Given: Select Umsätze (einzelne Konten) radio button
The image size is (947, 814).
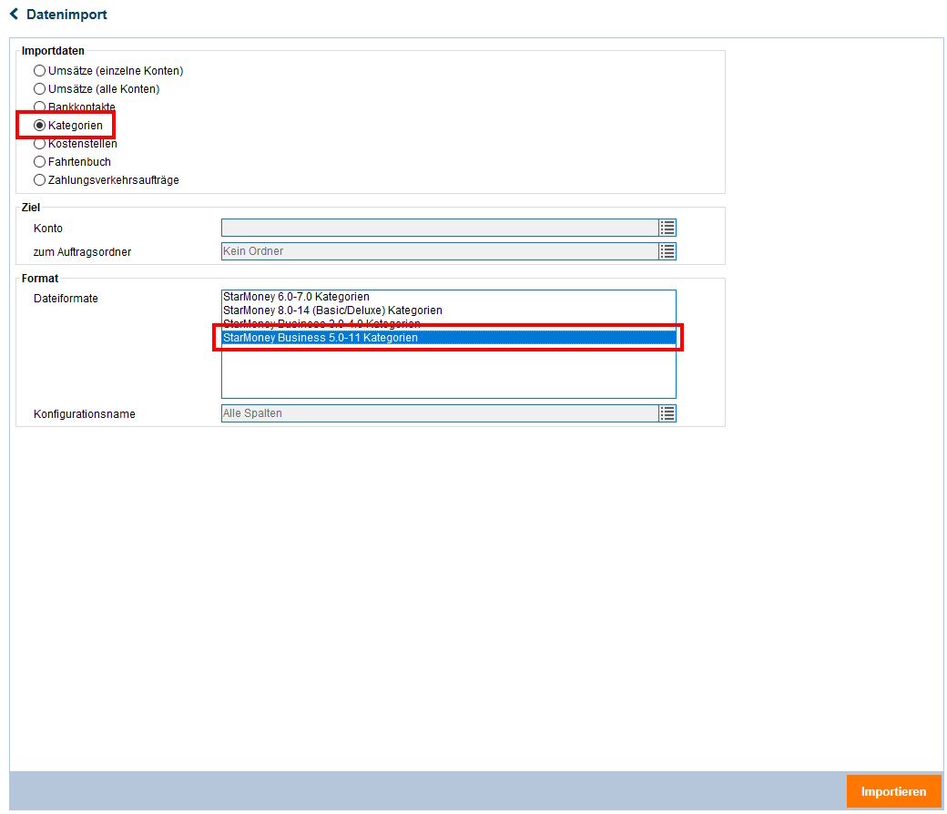Looking at the screenshot, I should [x=39, y=71].
